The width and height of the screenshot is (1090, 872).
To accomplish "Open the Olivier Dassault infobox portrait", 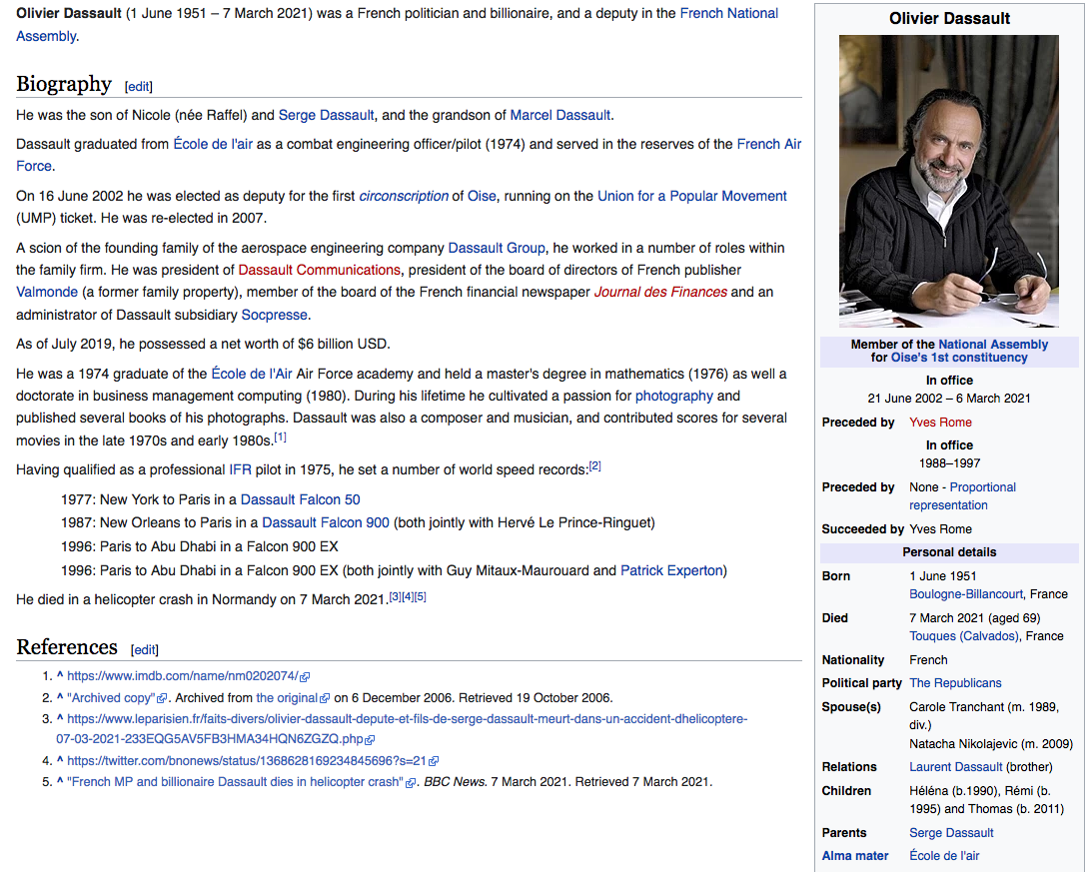I will pos(949,182).
